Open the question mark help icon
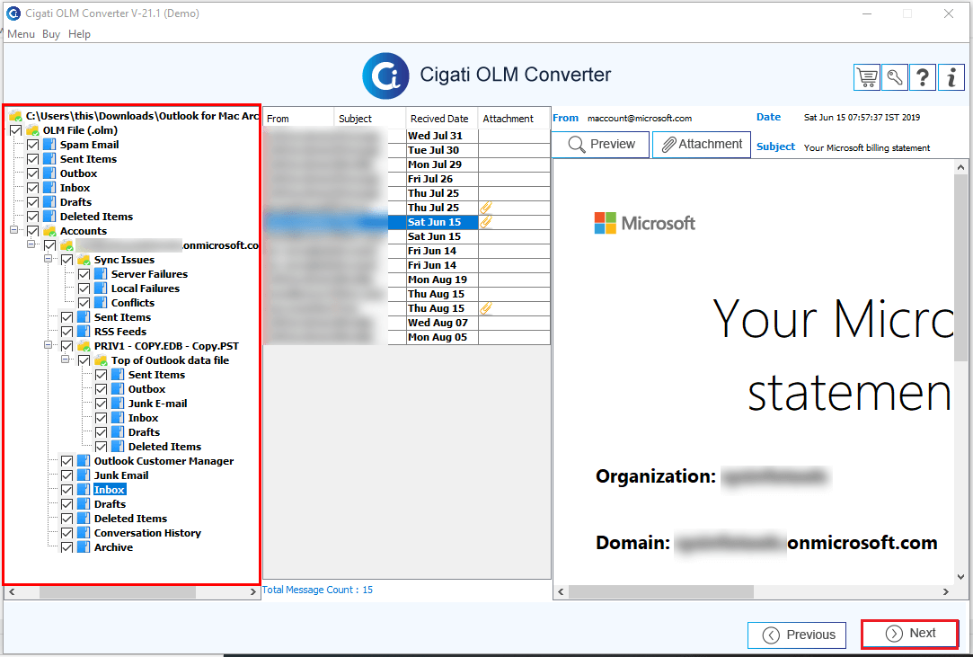Viewport: 973px width, 657px height. click(x=923, y=77)
